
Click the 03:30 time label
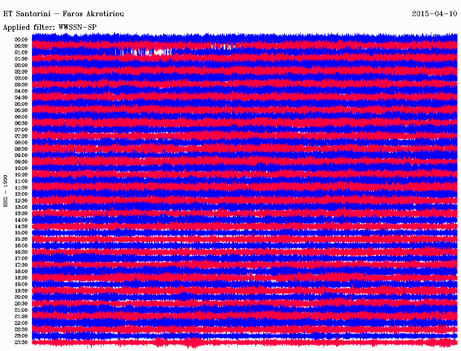tap(21, 85)
